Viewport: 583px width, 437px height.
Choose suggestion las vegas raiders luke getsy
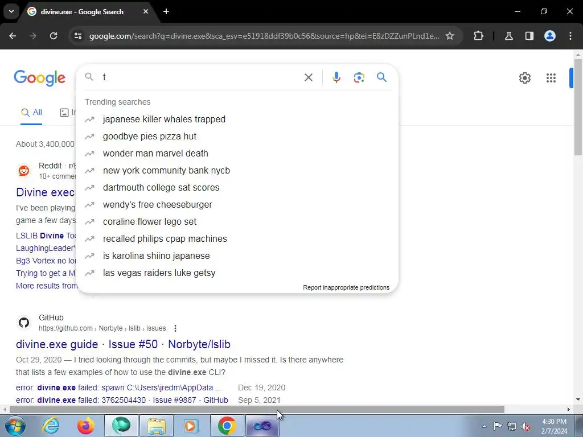point(237,273)
